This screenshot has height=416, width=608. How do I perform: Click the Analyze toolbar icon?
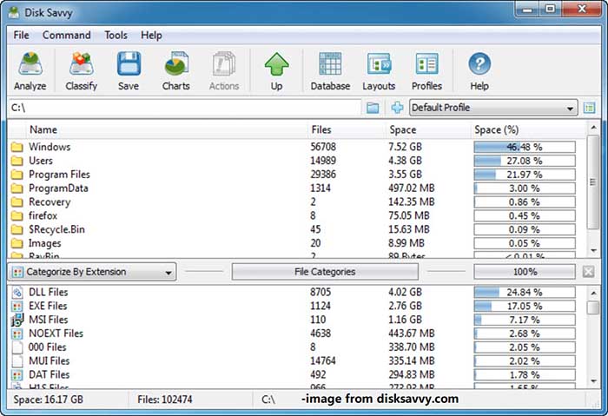coord(30,63)
